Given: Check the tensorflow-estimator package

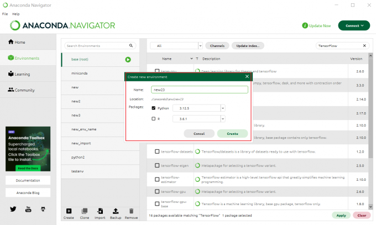Looking at the screenshot, I should (x=157, y=180).
